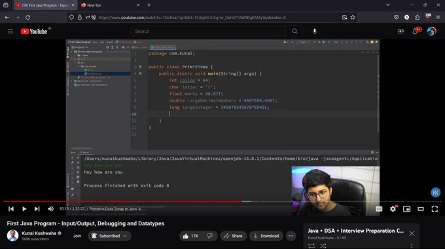Screen dimensions: 445x249
Task: Open YouTube notifications bell
Action: 415,31
